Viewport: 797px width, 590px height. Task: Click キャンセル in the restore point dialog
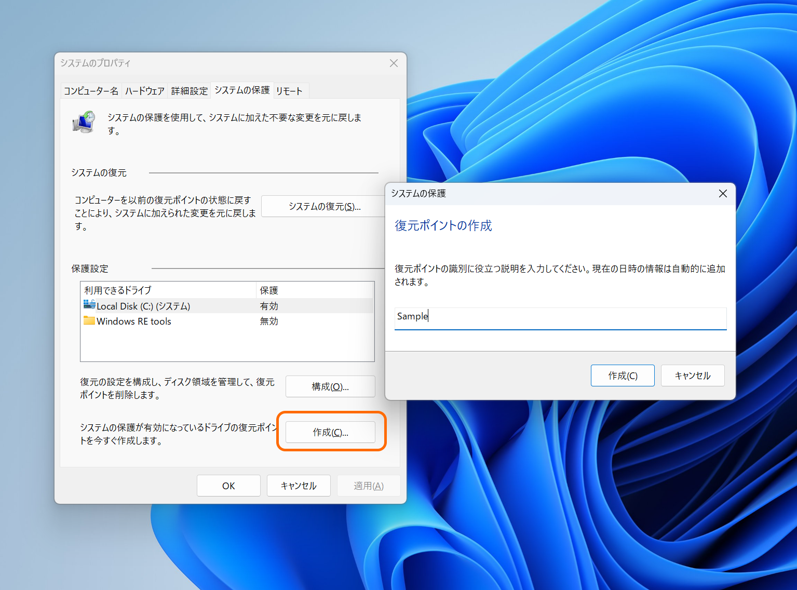pyautogui.click(x=692, y=375)
